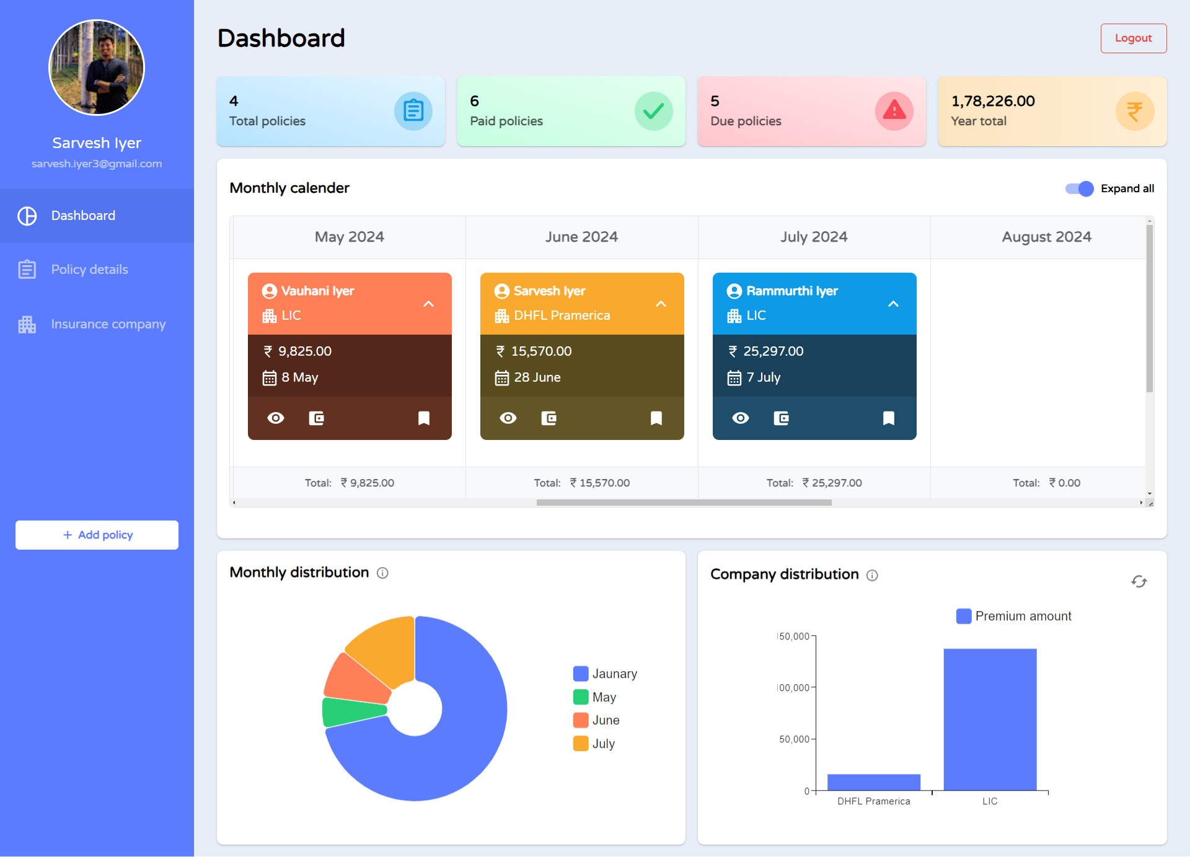Viewport: 1190px width, 857px height.
Task: Click info icon beside Monthly distribution
Action: point(382,573)
